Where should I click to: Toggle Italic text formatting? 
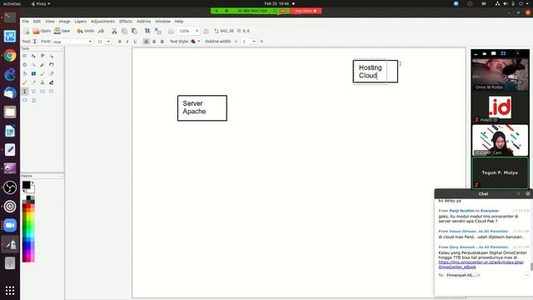(127, 42)
